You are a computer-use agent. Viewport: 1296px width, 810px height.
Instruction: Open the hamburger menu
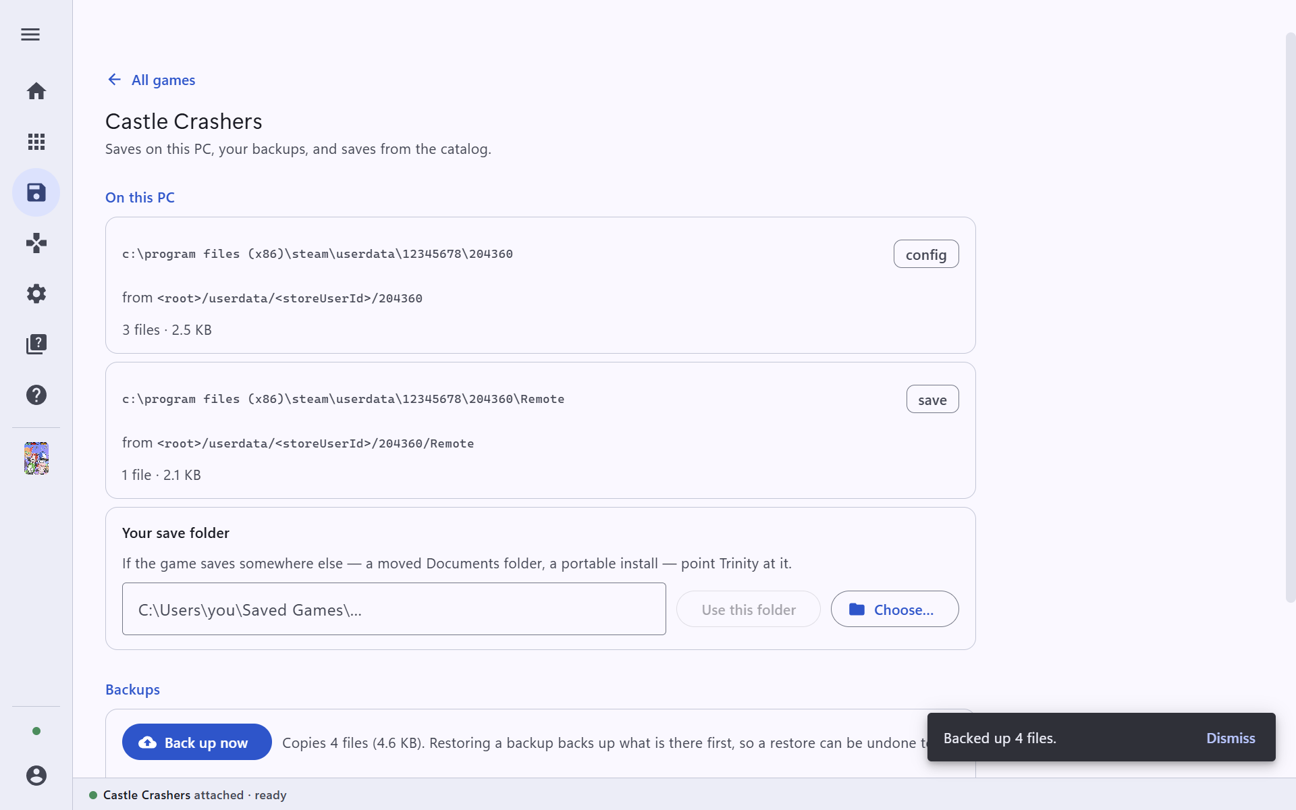coord(30,34)
